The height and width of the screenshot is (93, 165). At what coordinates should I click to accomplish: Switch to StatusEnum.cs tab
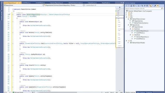(x=92, y=3)
